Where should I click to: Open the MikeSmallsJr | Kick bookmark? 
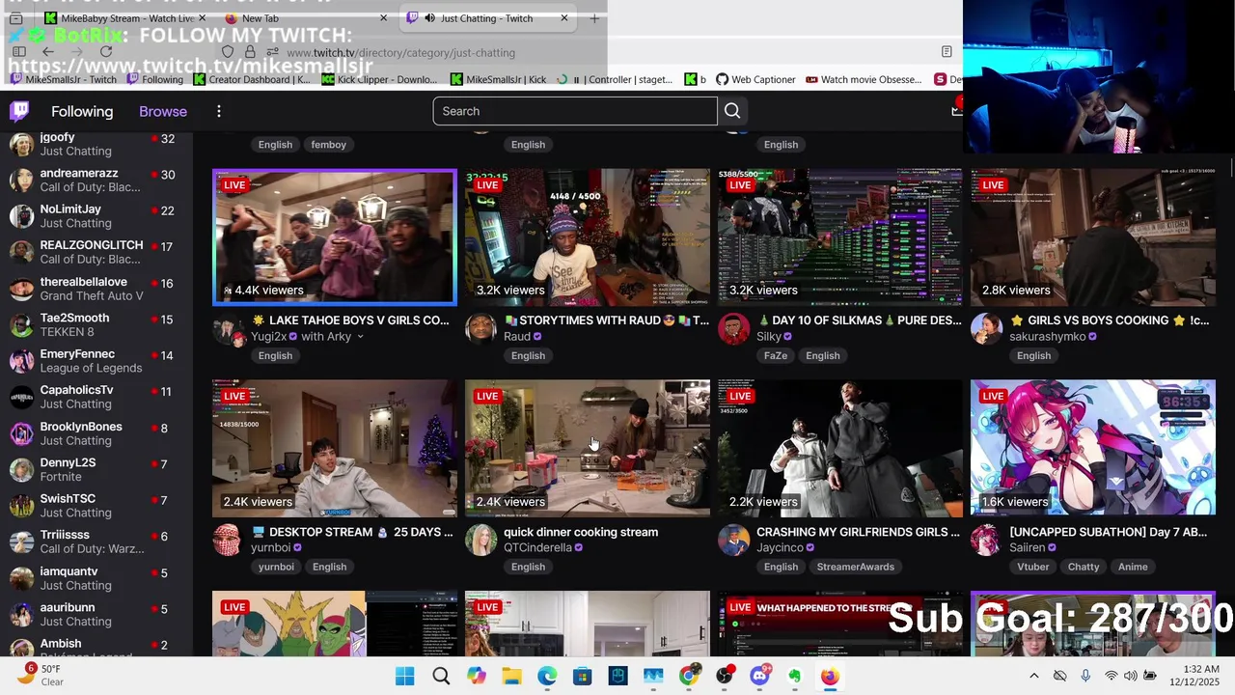(x=498, y=79)
